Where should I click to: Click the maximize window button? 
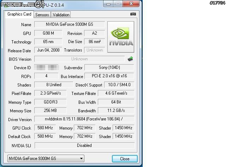pyautogui.click(x=118, y=4)
